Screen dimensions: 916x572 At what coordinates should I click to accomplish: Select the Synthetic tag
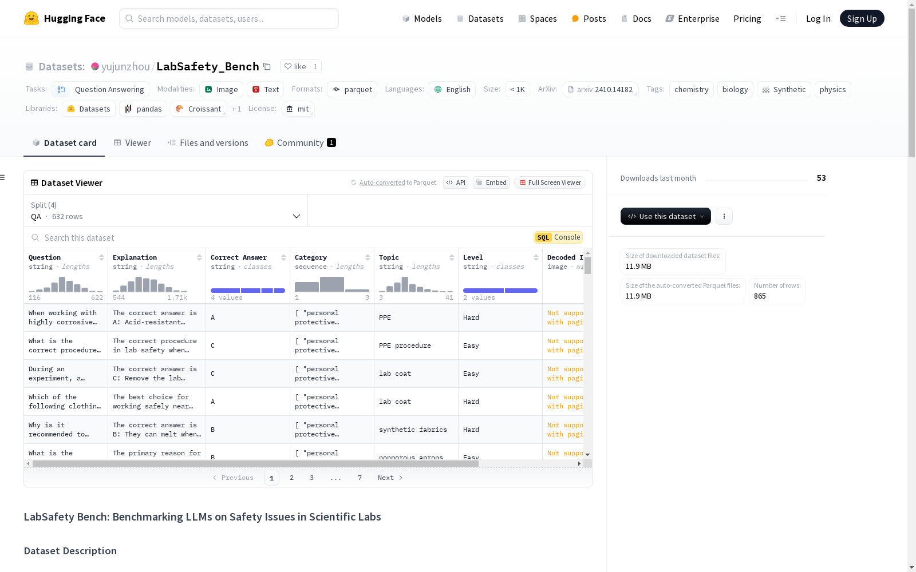(784, 89)
